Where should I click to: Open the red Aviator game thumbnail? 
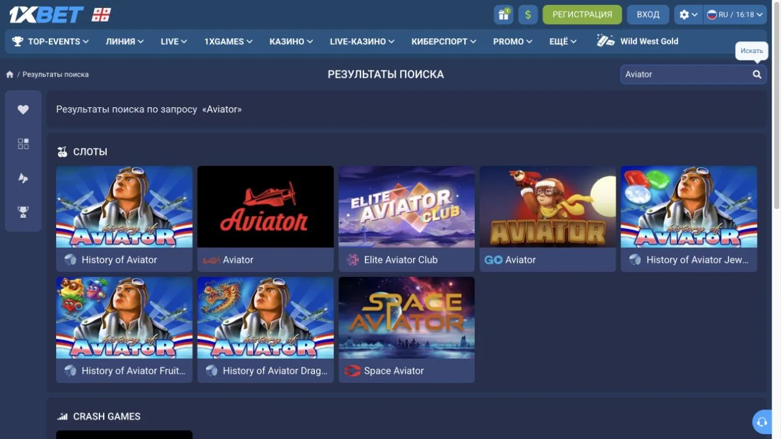[265, 207]
